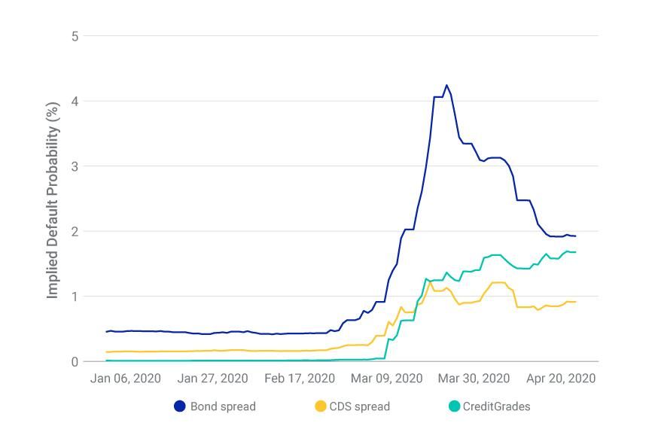This screenshot has height=429, width=655.
Task: Click the highest peak of the Bond spread line
Action: (x=446, y=85)
